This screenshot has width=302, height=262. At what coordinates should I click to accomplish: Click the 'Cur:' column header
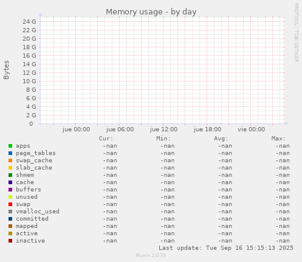(106, 139)
